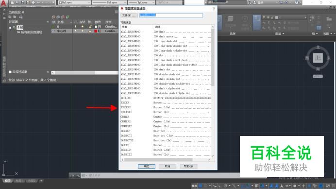Click the red color swatch of 中心线
Screen dimensions: 336x189
[x=96, y=31]
